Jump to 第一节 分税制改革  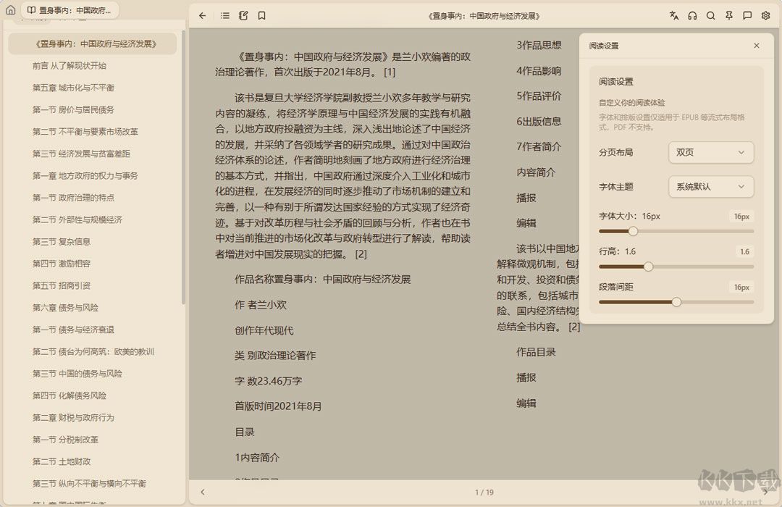(65, 439)
